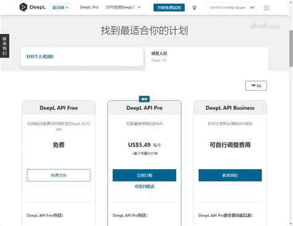This screenshot has height=226, width=293.
Task: Open the SG country selector
Action: click(x=256, y=86)
